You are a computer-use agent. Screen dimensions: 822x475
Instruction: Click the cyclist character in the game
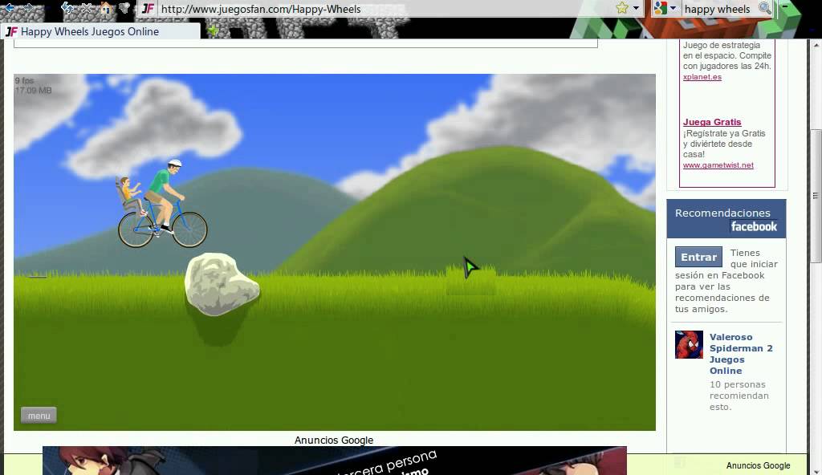pyautogui.click(x=162, y=205)
